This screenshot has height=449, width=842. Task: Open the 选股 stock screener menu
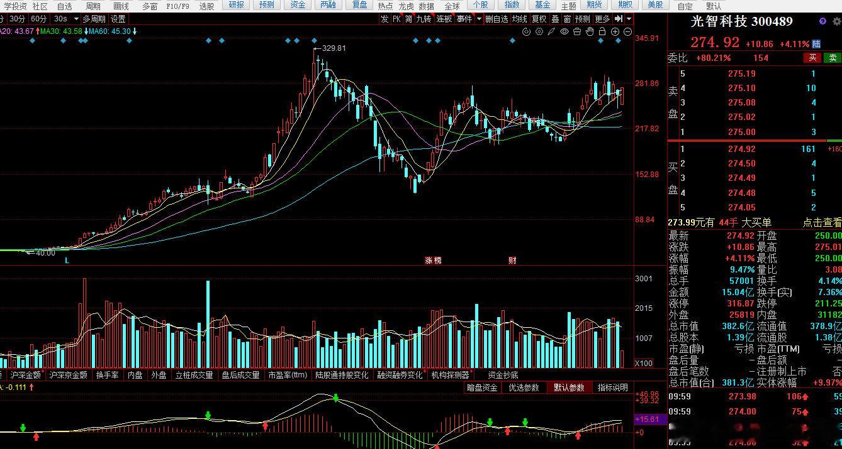click(x=206, y=6)
